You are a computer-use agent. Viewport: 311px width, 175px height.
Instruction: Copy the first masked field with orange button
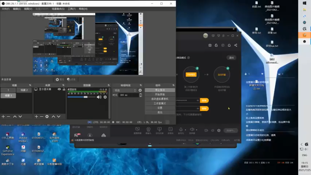[x=204, y=100]
